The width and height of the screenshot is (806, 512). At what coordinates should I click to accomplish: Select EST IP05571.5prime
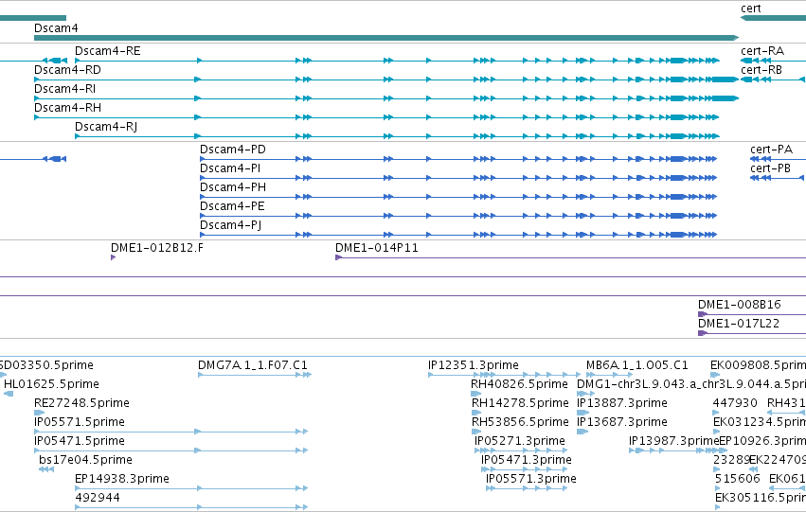[x=80, y=422]
